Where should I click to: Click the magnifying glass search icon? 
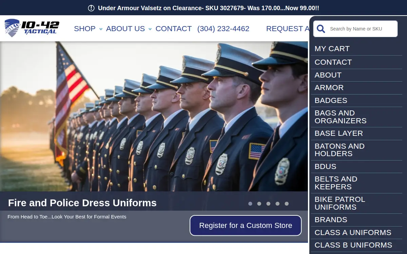321,29
